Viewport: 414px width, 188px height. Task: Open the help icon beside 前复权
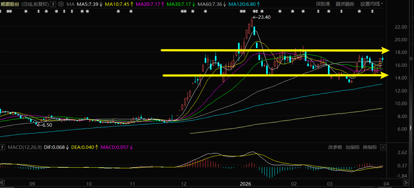53,4
